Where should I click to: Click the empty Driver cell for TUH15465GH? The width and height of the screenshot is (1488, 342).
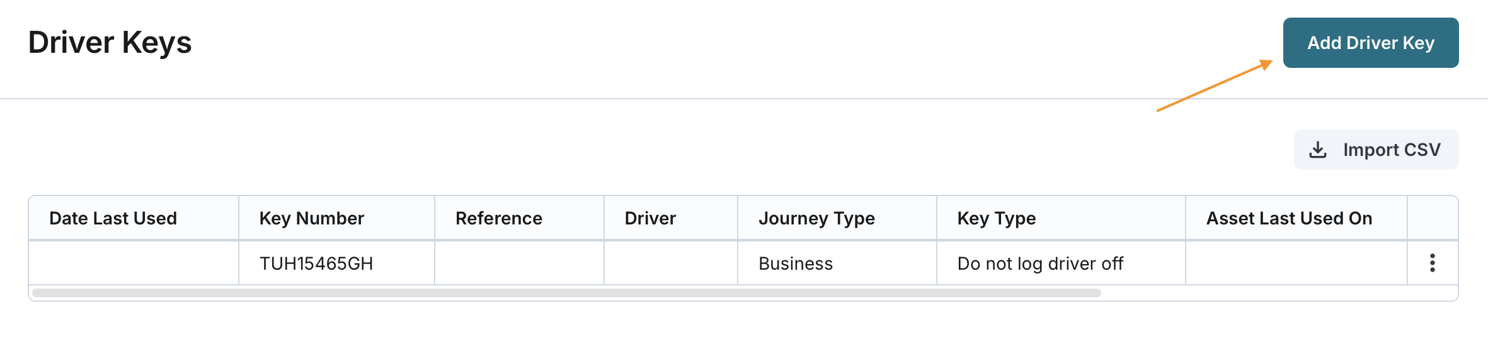670,263
